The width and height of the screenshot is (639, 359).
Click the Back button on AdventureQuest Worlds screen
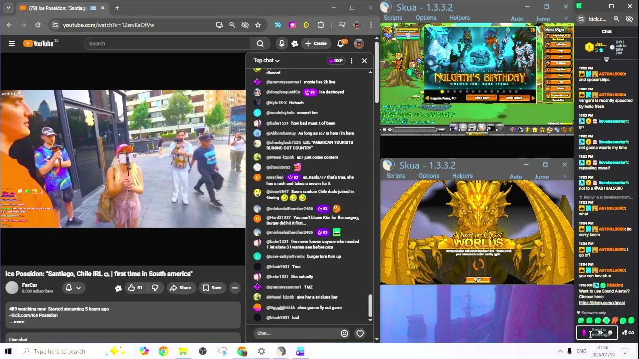coord(478,280)
